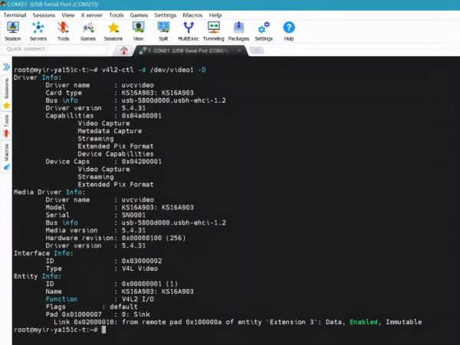
Task: Open the View menu
Action: click(68, 15)
